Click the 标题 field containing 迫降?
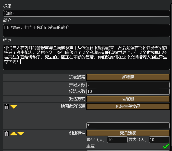This screenshot has height=151, width=172. pos(86,13)
